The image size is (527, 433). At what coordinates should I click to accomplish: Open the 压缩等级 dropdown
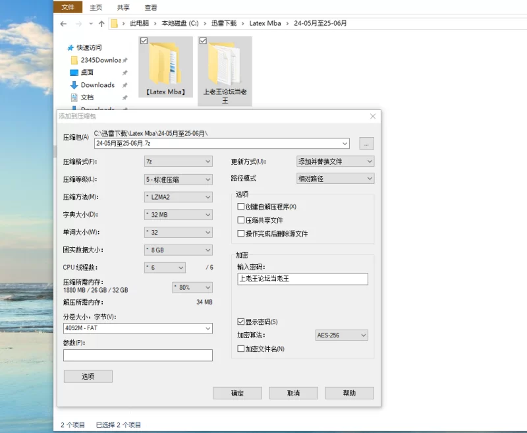coord(179,179)
